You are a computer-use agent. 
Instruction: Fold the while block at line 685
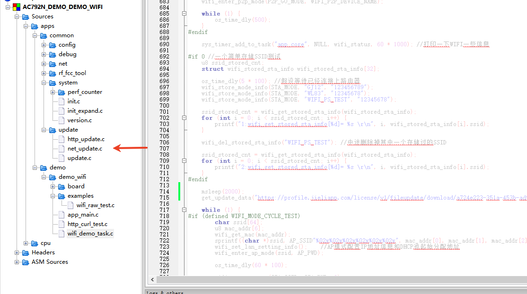click(x=184, y=14)
